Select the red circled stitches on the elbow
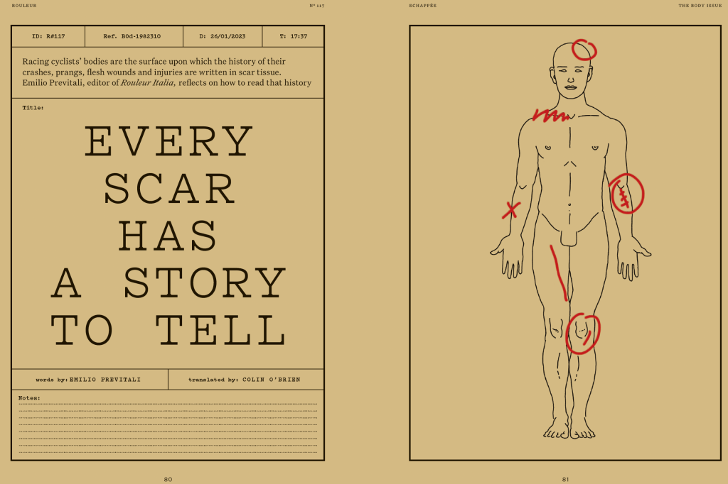Image resolution: width=728 pixels, height=484 pixels. (x=626, y=194)
